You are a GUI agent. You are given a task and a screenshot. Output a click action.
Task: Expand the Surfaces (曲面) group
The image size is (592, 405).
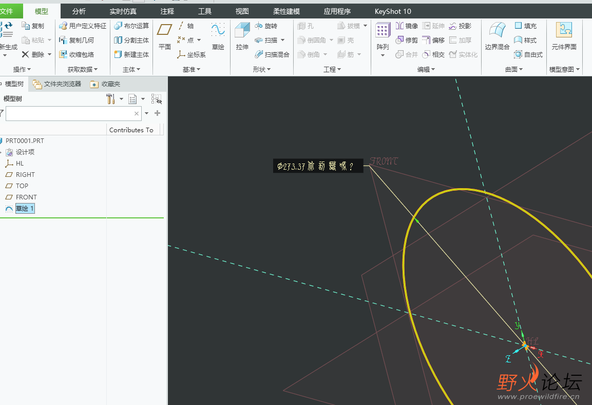tap(514, 69)
